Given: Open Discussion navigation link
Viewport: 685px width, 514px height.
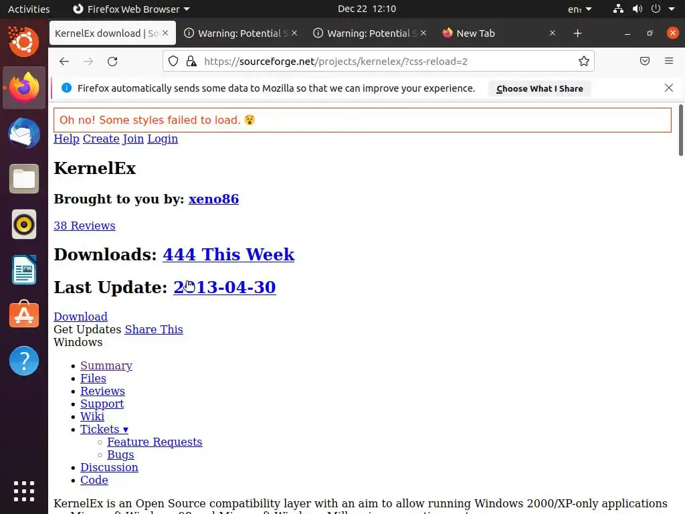Looking at the screenshot, I should (x=109, y=467).
